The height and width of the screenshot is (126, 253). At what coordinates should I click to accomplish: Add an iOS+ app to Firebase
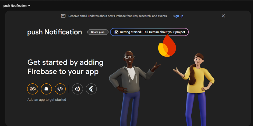pos(33,89)
